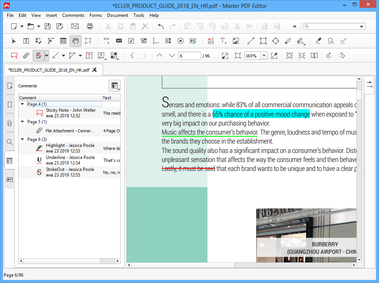
Task: Open the Attachments side panel
Action: (x=10, y=123)
